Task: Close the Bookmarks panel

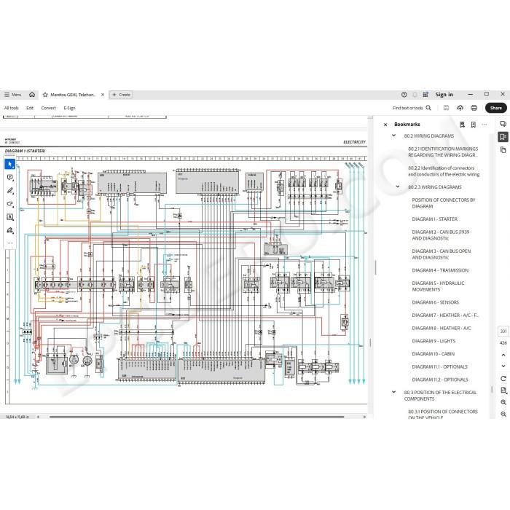Action: point(385,125)
